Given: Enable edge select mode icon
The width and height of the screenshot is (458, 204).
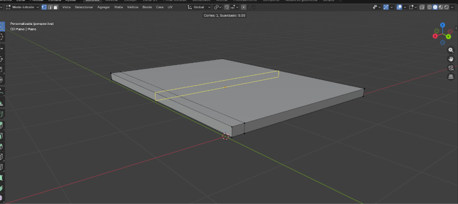Looking at the screenshot, I should click(49, 8).
